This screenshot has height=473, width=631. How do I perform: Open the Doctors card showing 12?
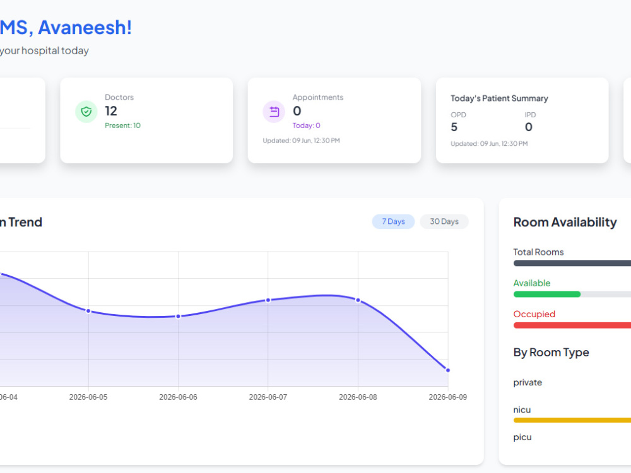click(x=146, y=120)
